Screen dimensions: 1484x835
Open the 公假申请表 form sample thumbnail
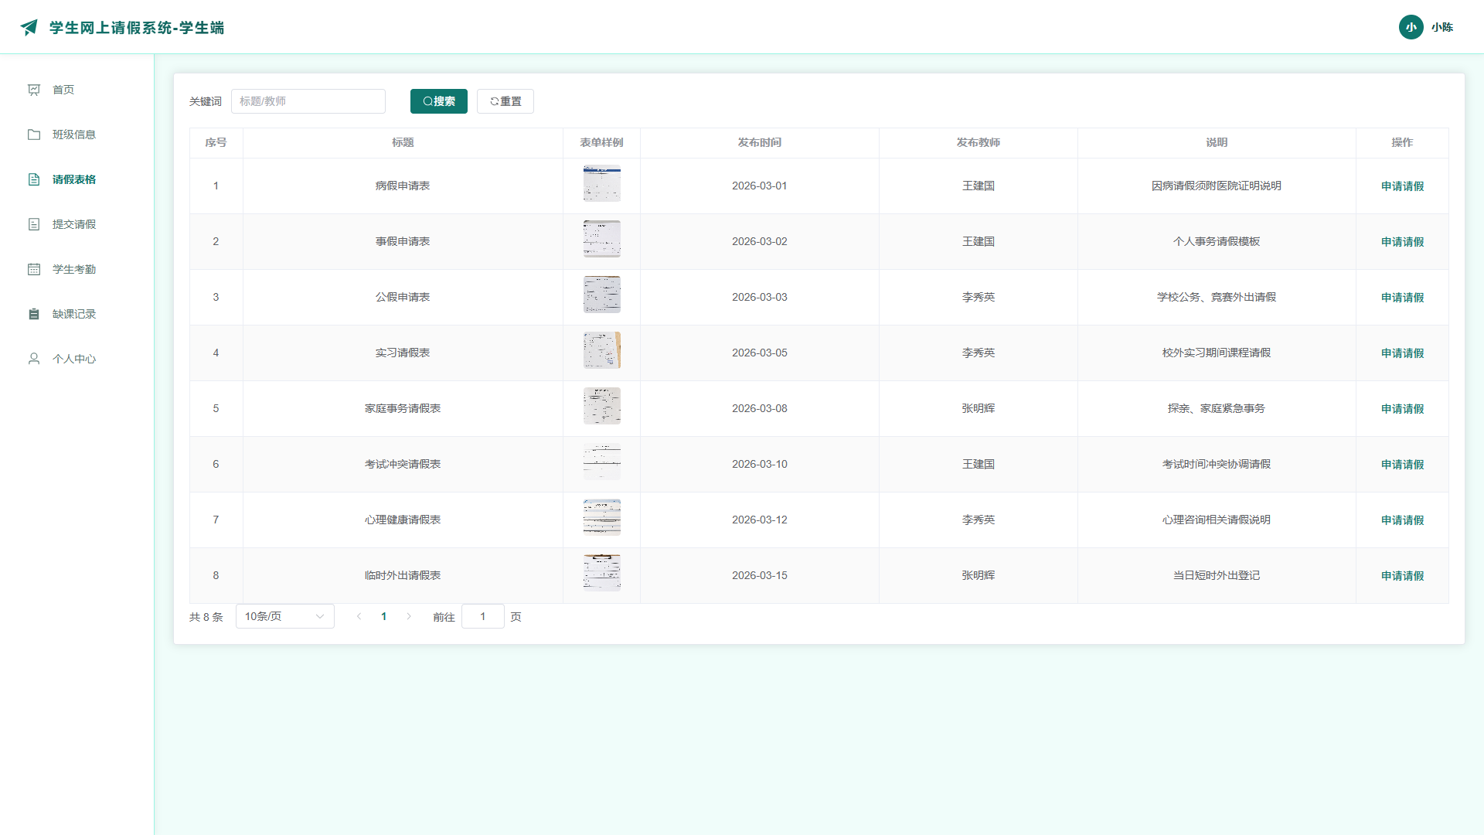pos(602,295)
